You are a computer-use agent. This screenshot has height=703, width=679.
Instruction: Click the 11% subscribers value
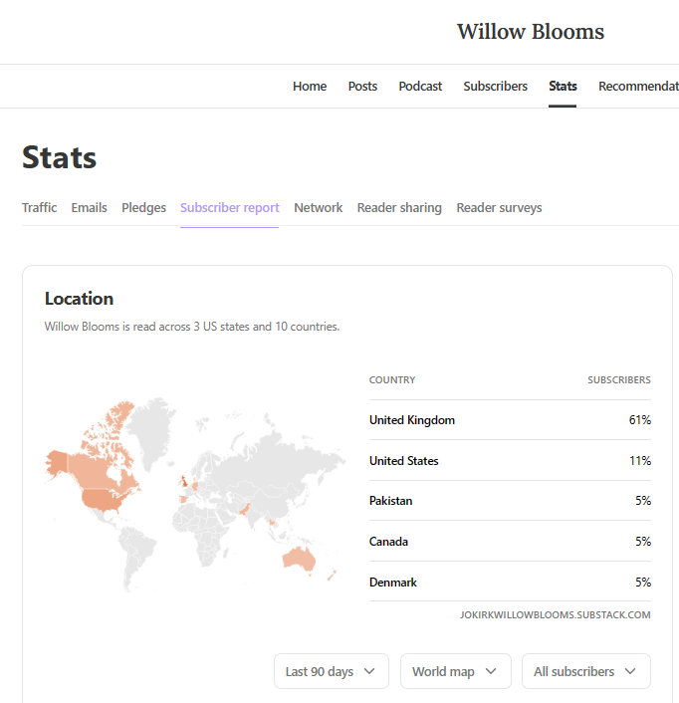tap(640, 460)
